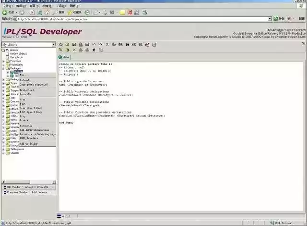Select My objects root node
Screen dimensions: 307x226
12,50
